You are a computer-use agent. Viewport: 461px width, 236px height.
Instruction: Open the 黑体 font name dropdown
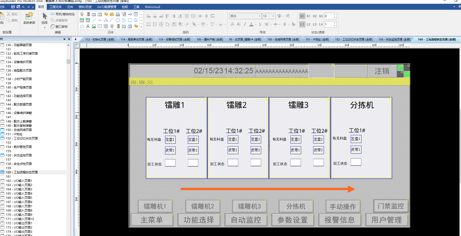[259, 16]
